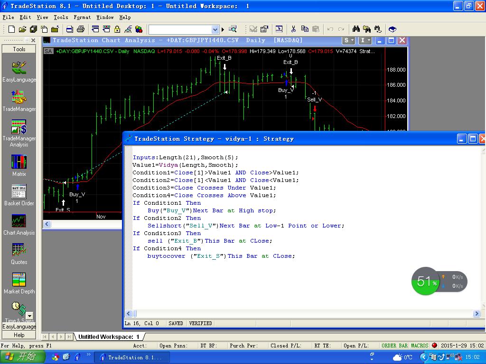
Task: Expand the shortcut bar down arrow
Action: (29, 316)
